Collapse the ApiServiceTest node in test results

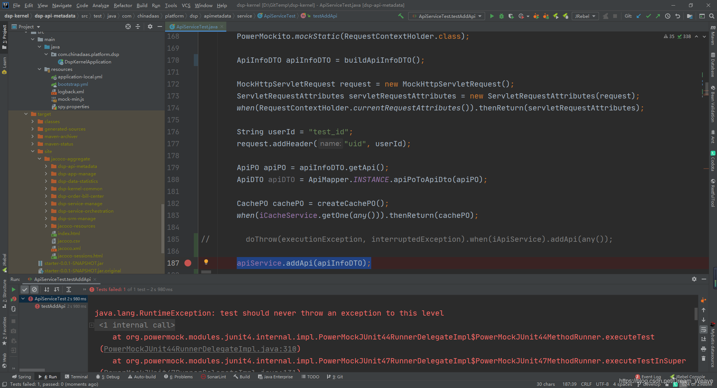coord(23,298)
